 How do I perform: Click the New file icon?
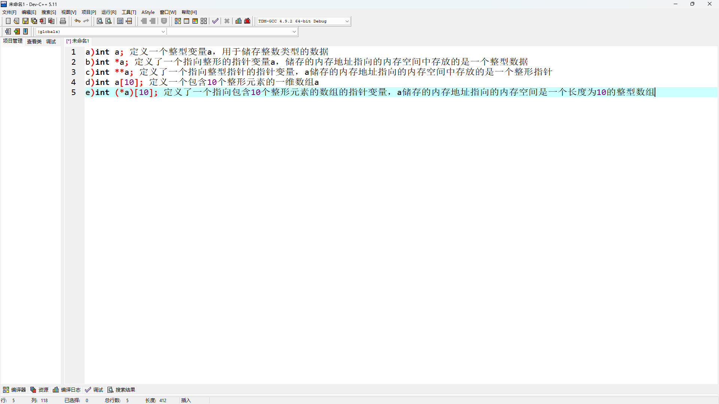click(8, 21)
